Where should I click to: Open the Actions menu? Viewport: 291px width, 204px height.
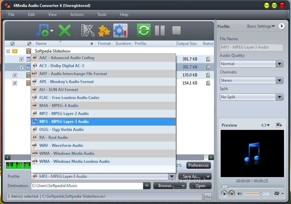point(77,15)
